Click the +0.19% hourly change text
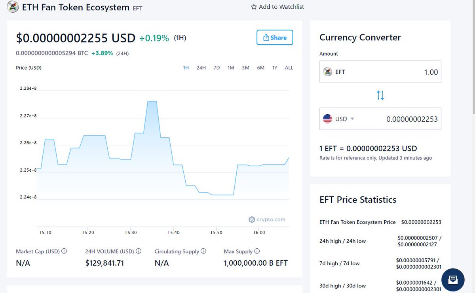Image resolution: width=475 pixels, height=293 pixels. coord(154,38)
